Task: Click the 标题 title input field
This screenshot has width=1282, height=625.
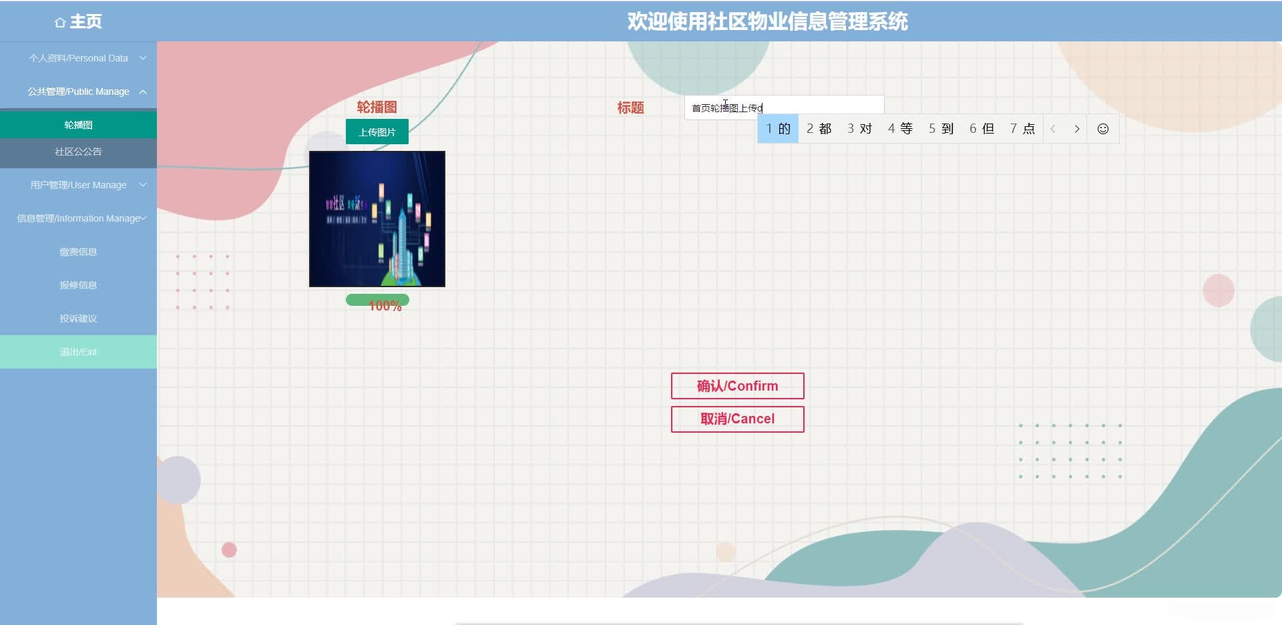Action: tap(785, 106)
